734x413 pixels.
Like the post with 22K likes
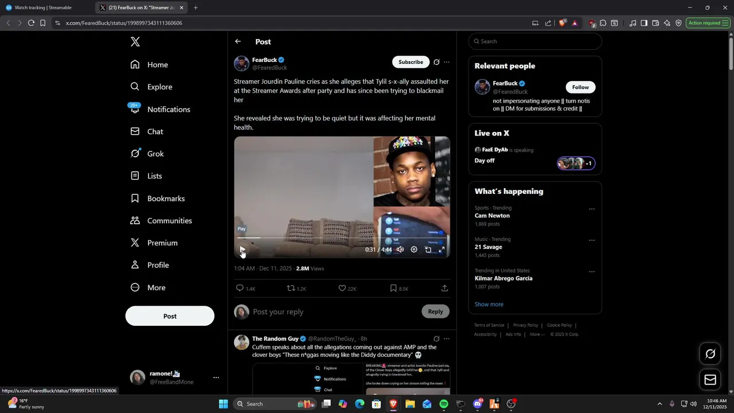348,289
